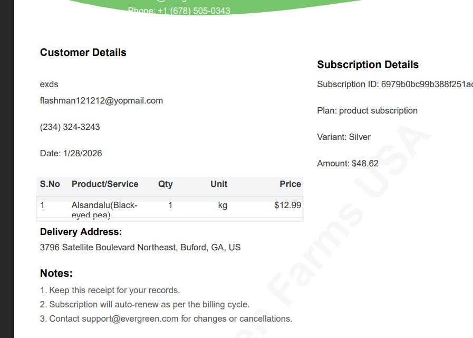
Task: Click the Subscription ID line
Action: coord(394,84)
